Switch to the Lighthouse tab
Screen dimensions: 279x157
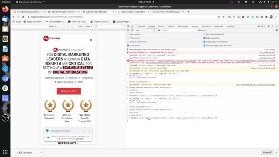[x=218, y=26]
